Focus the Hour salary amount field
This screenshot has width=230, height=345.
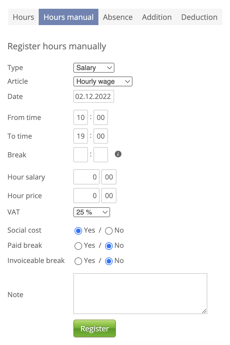pyautogui.click(x=86, y=177)
